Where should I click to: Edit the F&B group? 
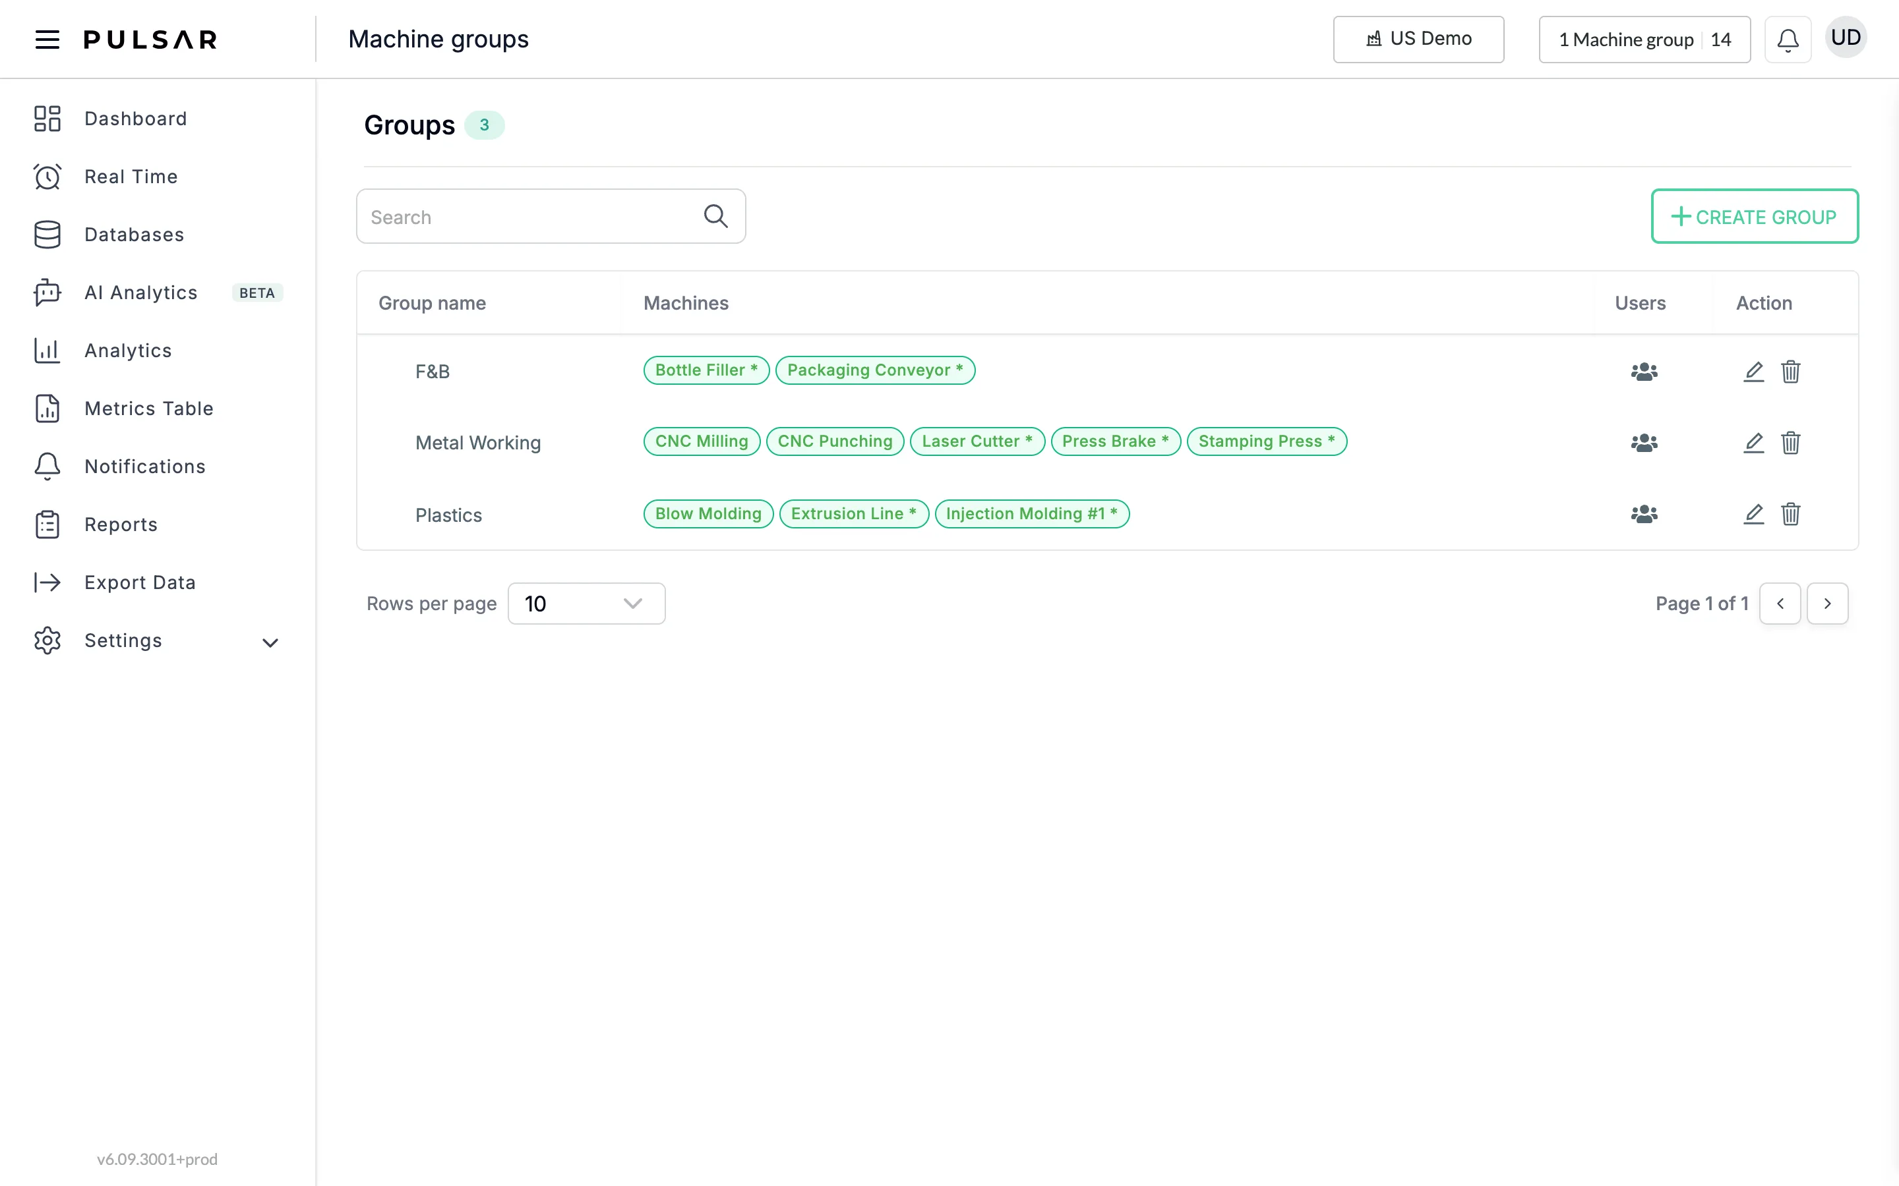pyautogui.click(x=1753, y=372)
